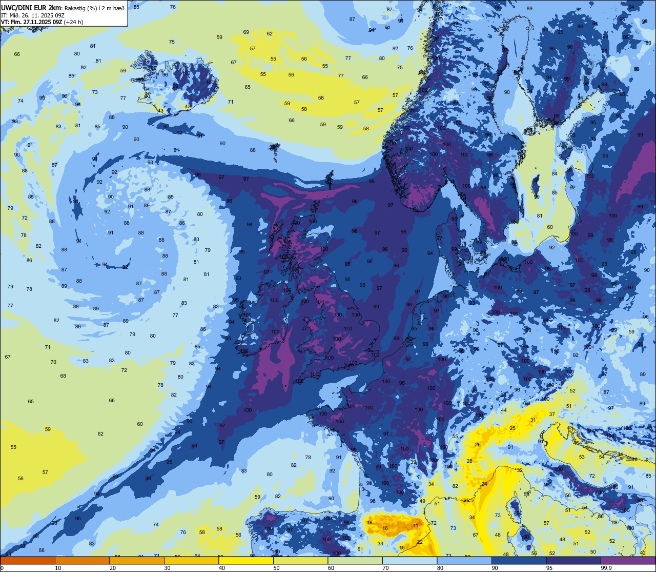Click the pale green 60–70 legend segment
656x572 pixels.
coord(355,560)
